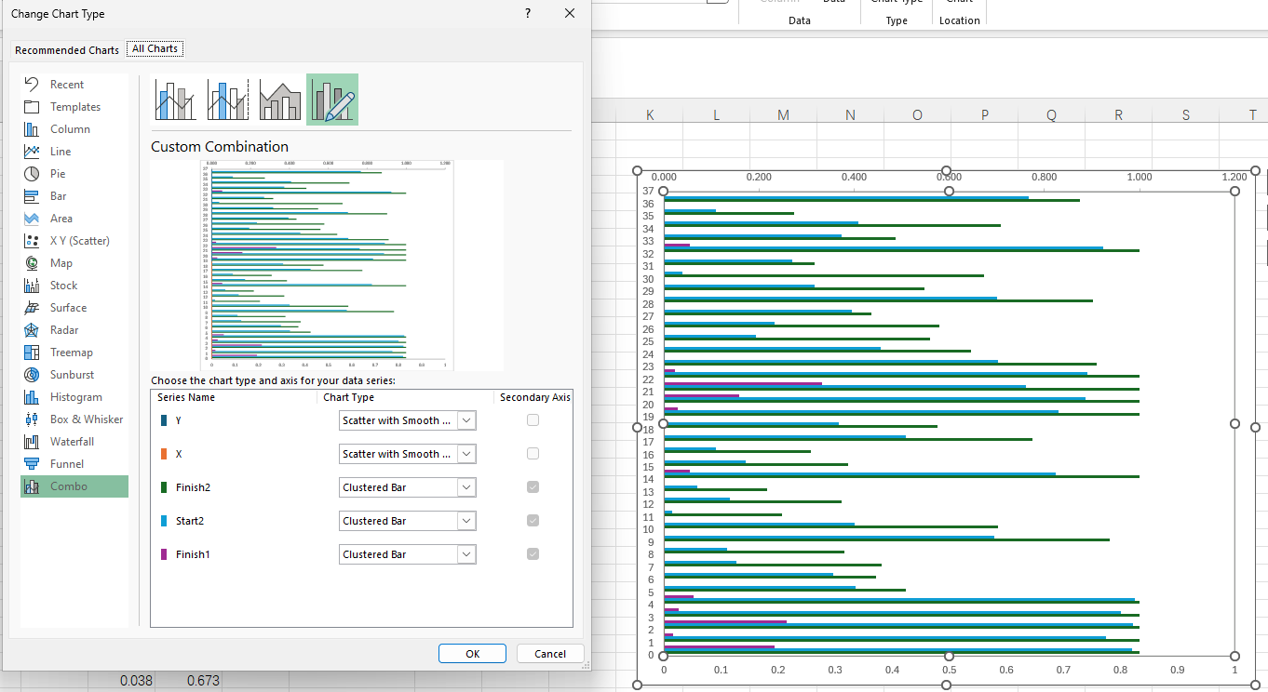Select the Custom Combination subtype icon
This screenshot has width=1268, height=692.
pyautogui.click(x=332, y=100)
